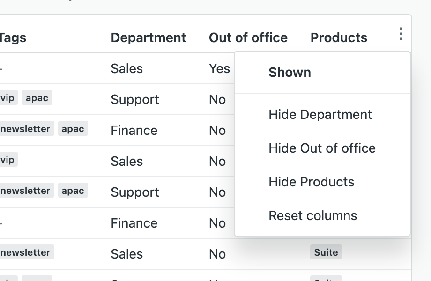
Task: Click the Shown menu heading
Action: [x=290, y=73]
